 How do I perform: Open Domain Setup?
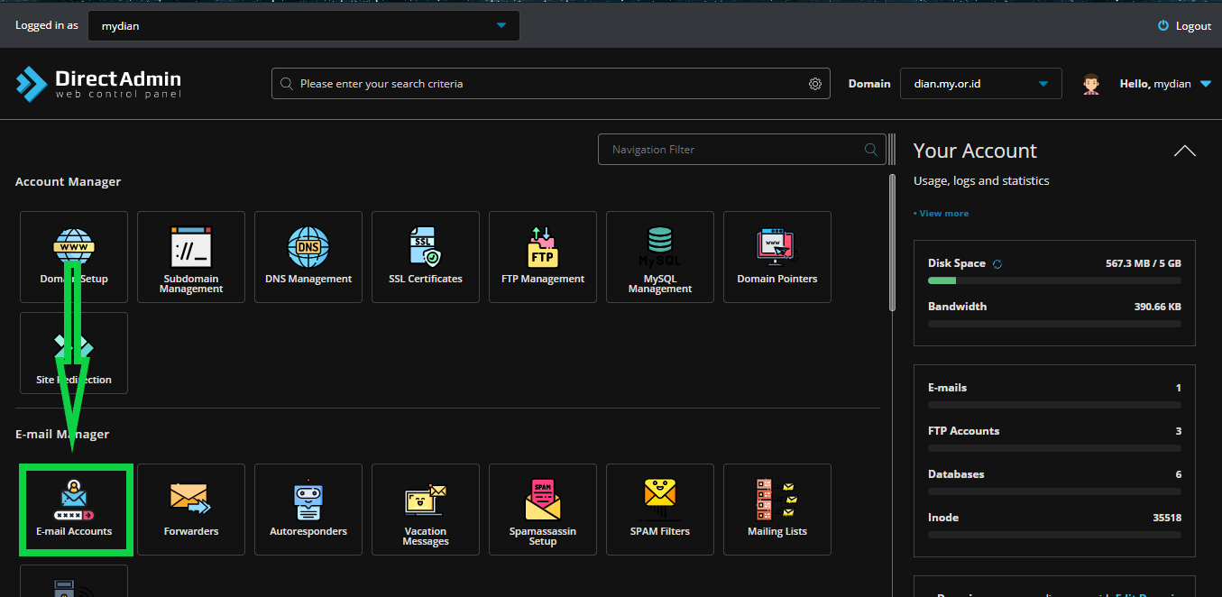[x=74, y=257]
